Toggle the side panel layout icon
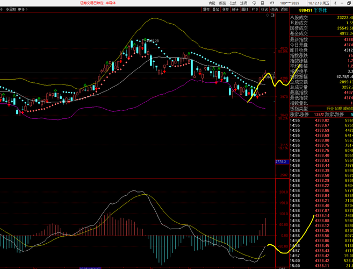The image size is (353, 269). 272,15
